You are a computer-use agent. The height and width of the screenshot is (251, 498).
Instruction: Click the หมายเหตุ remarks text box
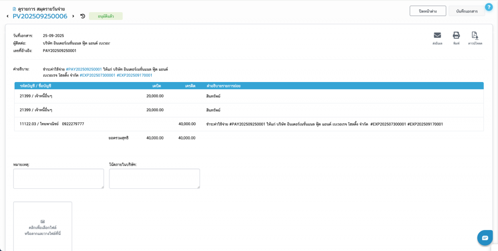coord(58,179)
